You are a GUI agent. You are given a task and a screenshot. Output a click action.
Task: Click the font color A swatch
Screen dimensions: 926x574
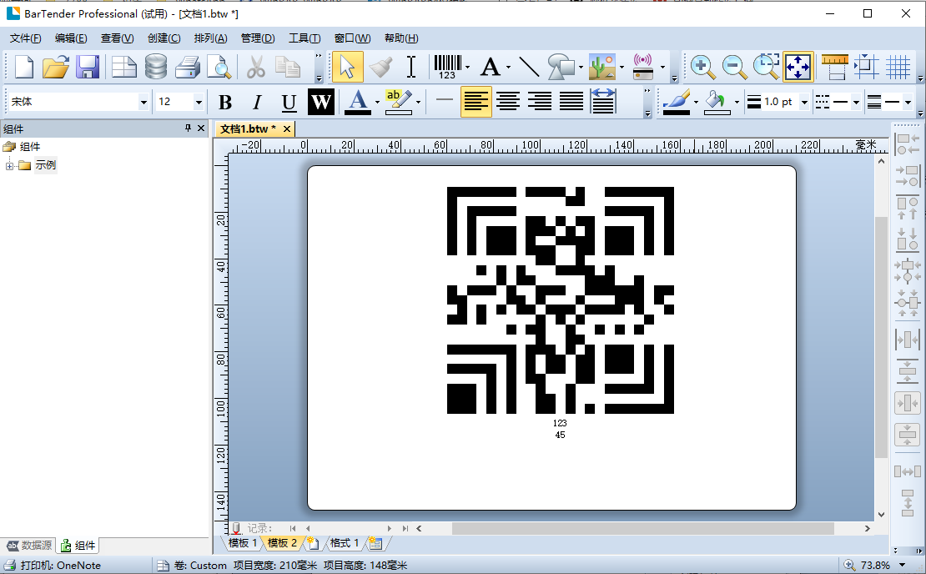[359, 102]
